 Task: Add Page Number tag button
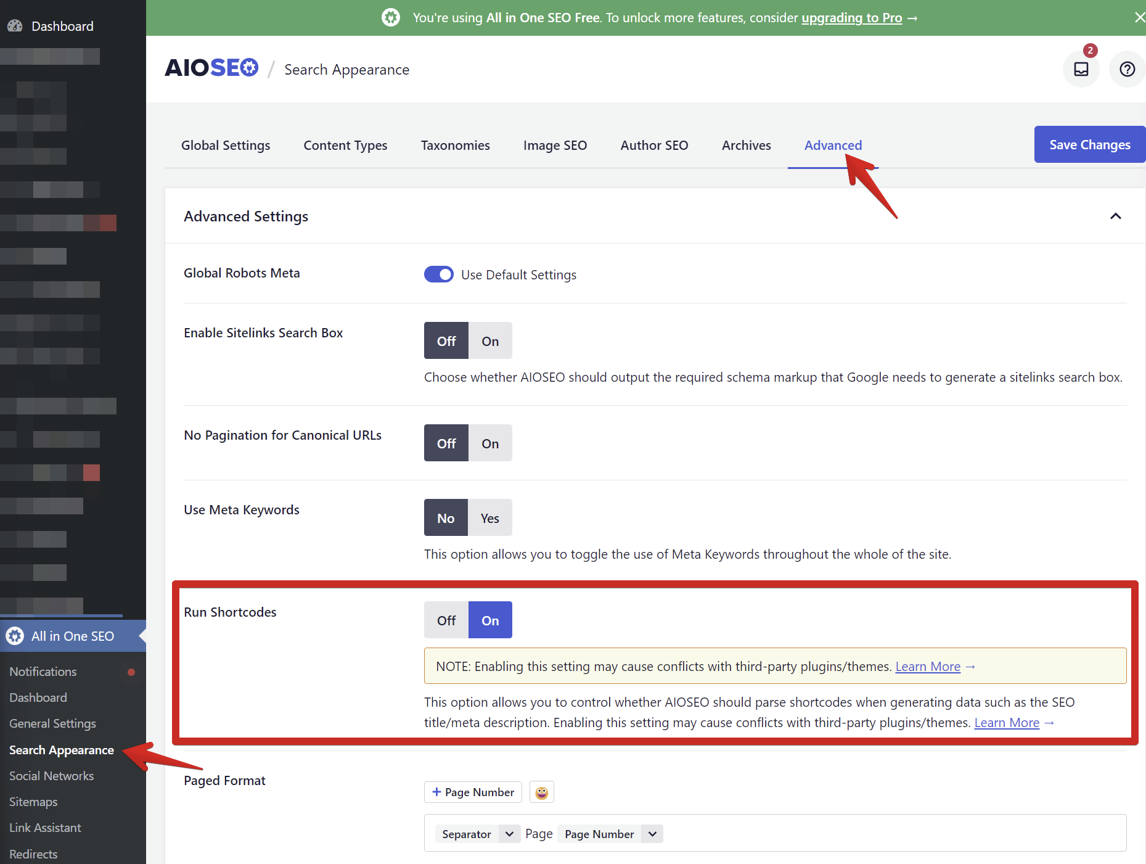coord(473,792)
